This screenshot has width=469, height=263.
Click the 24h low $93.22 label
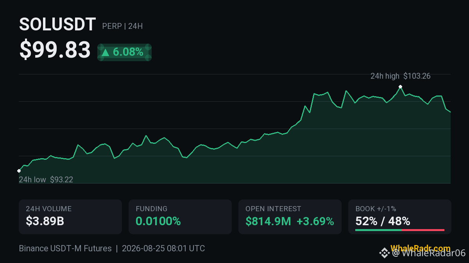(x=46, y=180)
